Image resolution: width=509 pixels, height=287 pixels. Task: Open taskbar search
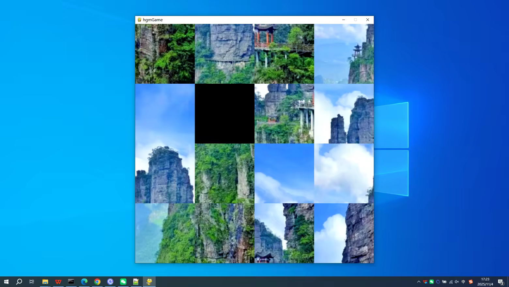(19, 281)
